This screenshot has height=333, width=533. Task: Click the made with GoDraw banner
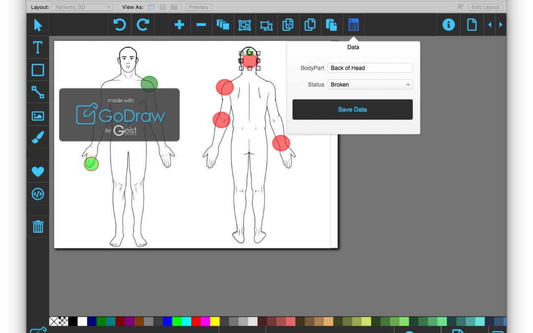point(119,115)
